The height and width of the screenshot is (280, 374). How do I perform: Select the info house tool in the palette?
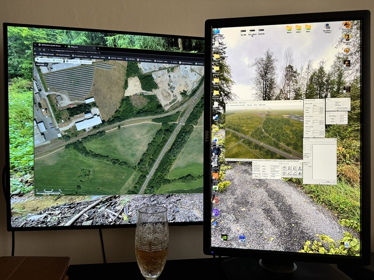tap(284, 174)
